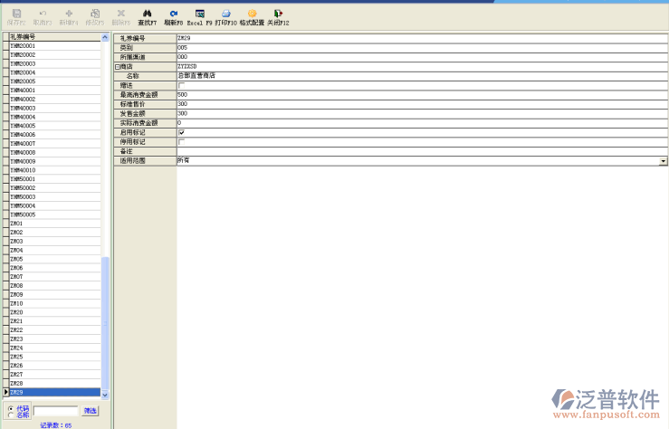Click the 保存F2 save icon
The width and height of the screenshot is (669, 429).
tap(16, 13)
